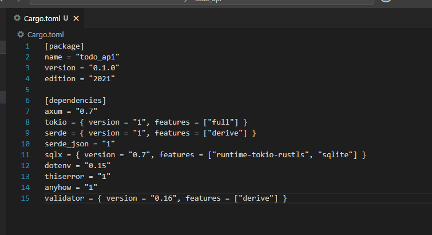Place cursor in the tokio dependency line

[x=145, y=122]
